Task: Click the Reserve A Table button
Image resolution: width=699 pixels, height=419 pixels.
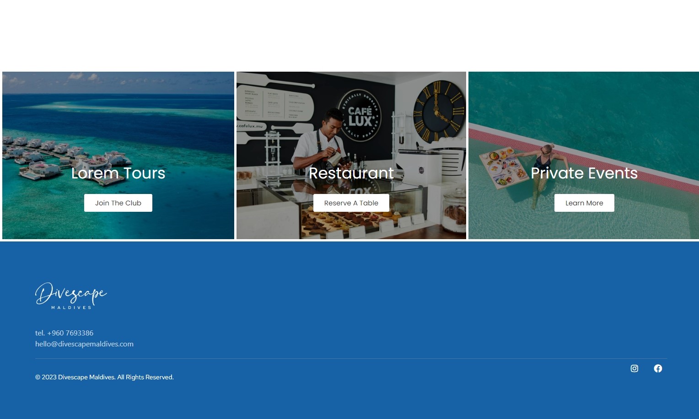Action: click(351, 203)
